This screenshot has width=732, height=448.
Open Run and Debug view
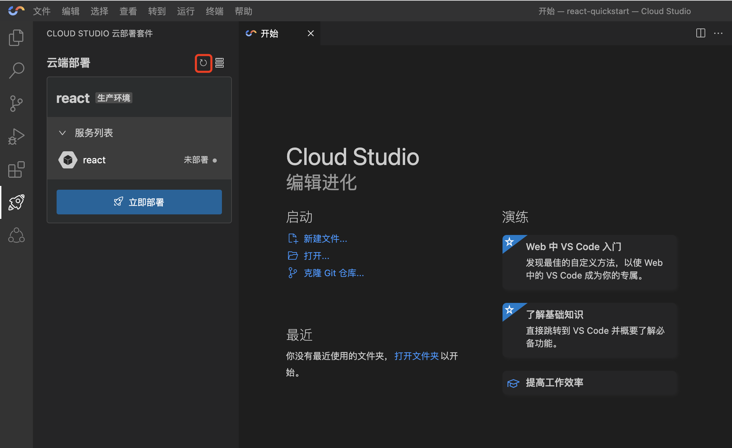click(16, 137)
